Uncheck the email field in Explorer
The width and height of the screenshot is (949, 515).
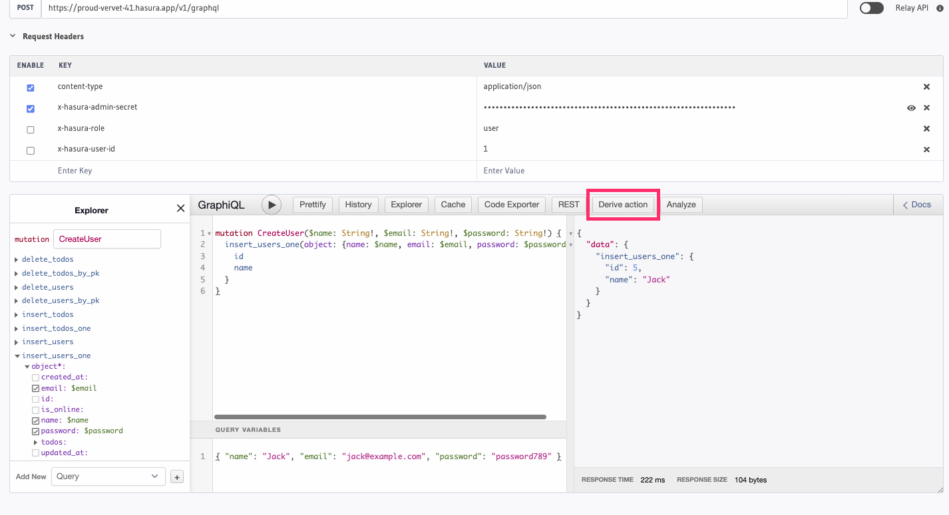pos(36,388)
